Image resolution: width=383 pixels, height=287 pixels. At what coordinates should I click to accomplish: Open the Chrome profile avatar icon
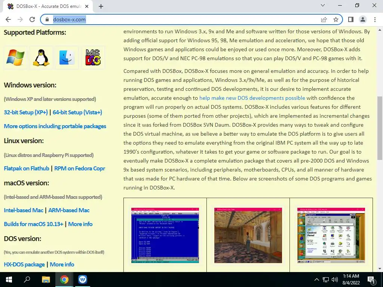coord(363,19)
